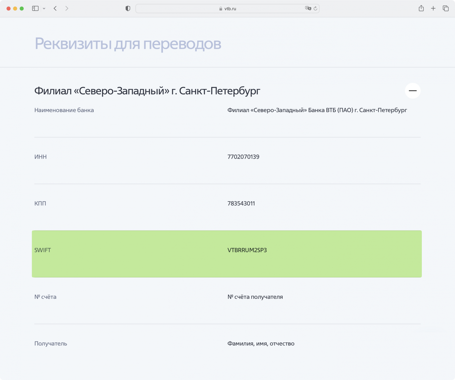The width and height of the screenshot is (455, 380).
Task: Click the Safari sidebar toggle icon
Action: click(x=35, y=8)
